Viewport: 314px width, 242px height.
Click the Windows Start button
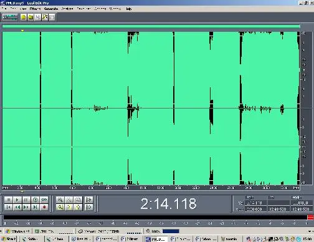(x=8, y=239)
